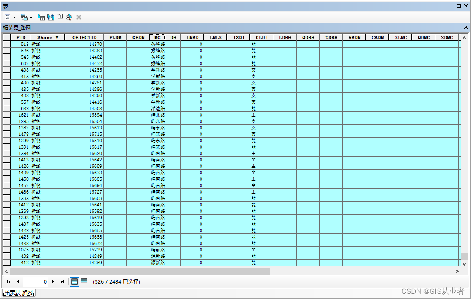471x299 pixels.
Task: Click vertical scrollbar up arrow
Action: coord(465,38)
